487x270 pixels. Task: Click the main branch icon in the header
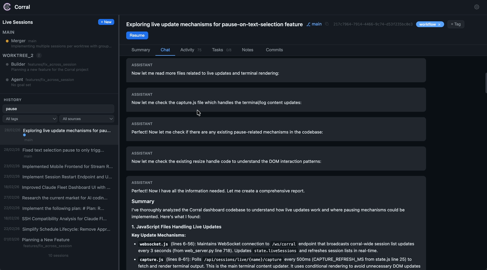308,24
